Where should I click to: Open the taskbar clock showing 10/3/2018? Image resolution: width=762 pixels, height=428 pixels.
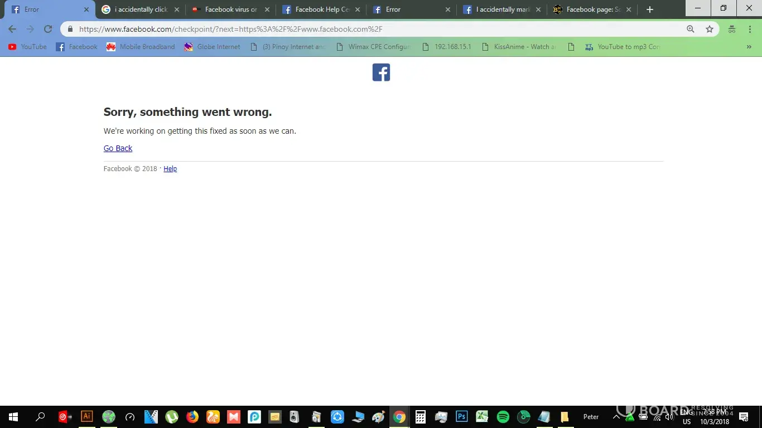coord(715,417)
